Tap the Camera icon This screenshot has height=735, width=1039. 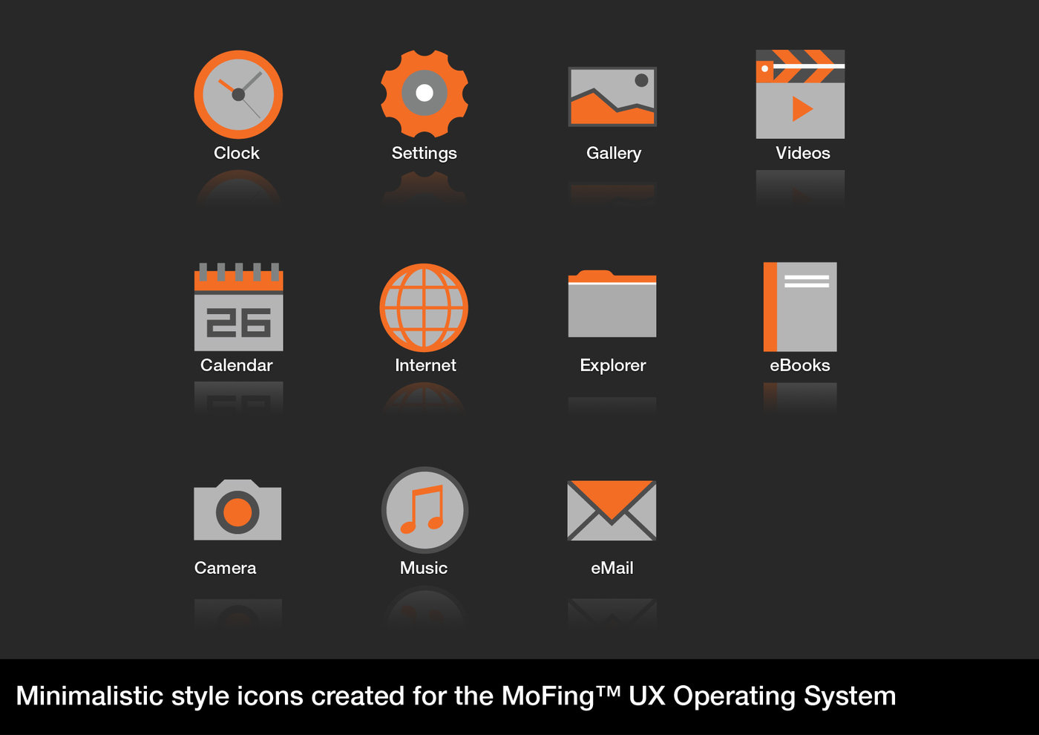(237, 511)
